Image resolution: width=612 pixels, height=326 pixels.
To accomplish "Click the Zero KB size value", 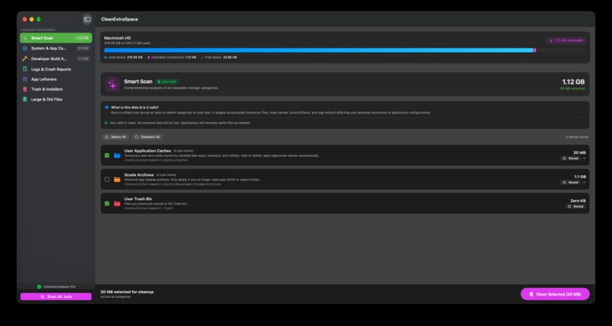I will (x=578, y=201).
